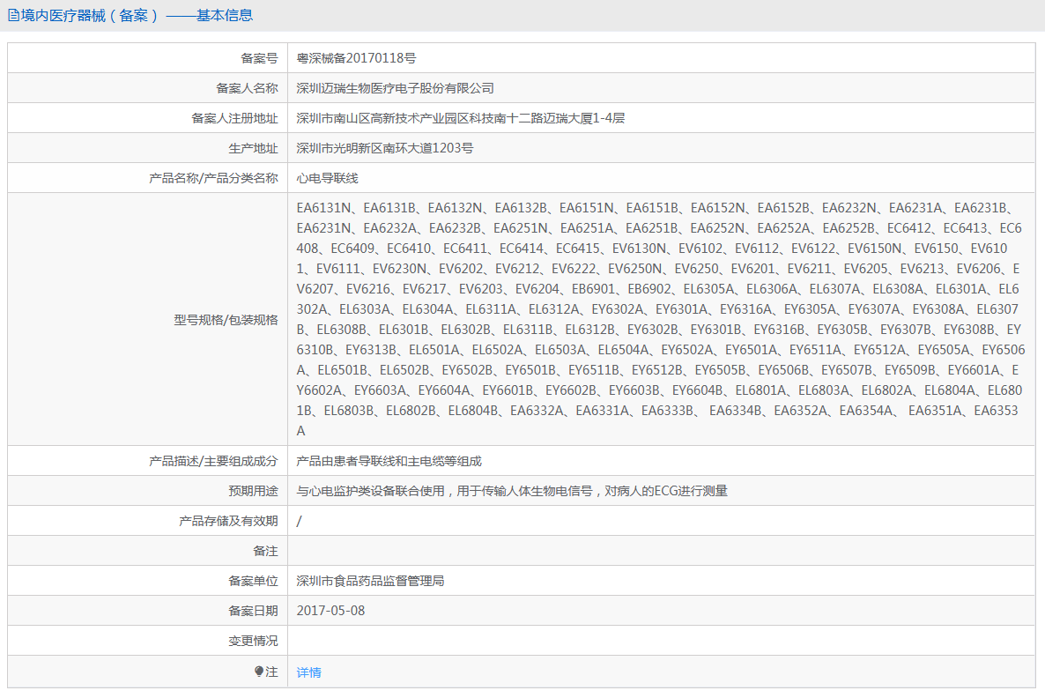Click the label 备案单位
Viewport: 1045px width, 698px height.
pyautogui.click(x=253, y=581)
